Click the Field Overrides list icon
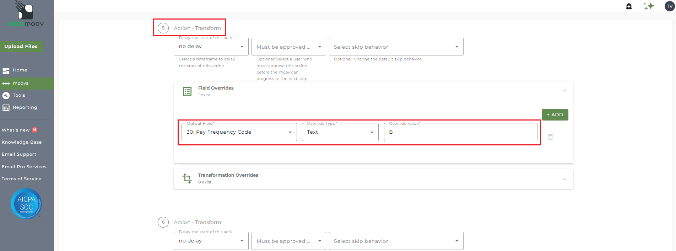Viewport: 676px width, 251px height. (187, 91)
